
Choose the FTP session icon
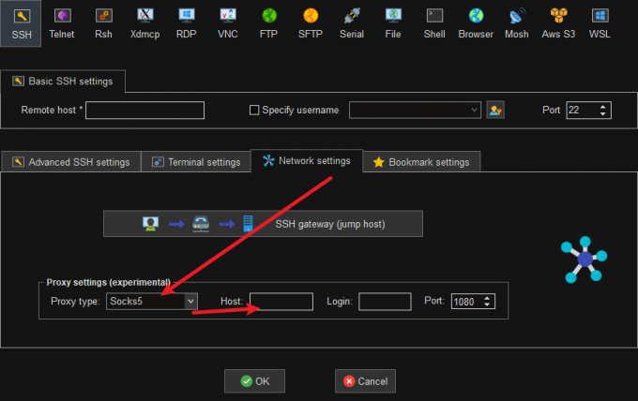pos(268,23)
